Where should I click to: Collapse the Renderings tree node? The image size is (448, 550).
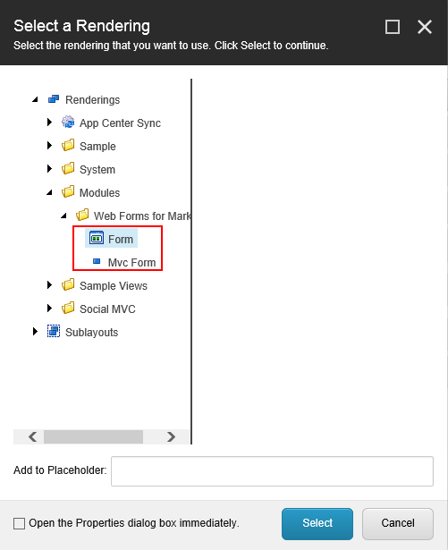(35, 99)
